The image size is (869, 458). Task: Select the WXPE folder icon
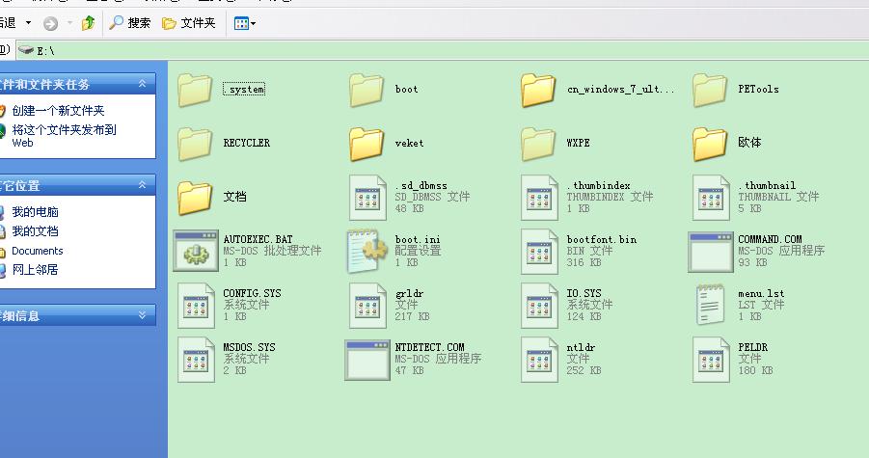click(x=538, y=144)
